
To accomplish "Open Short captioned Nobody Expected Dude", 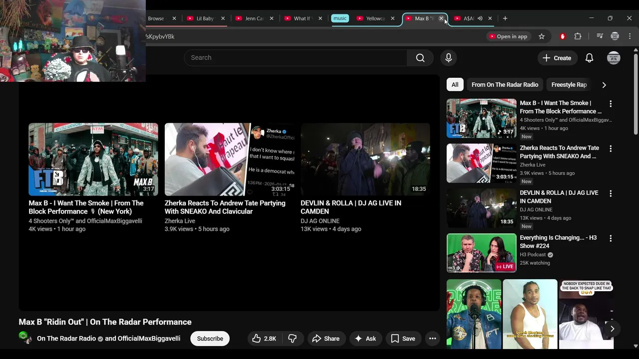I will [x=586, y=314].
